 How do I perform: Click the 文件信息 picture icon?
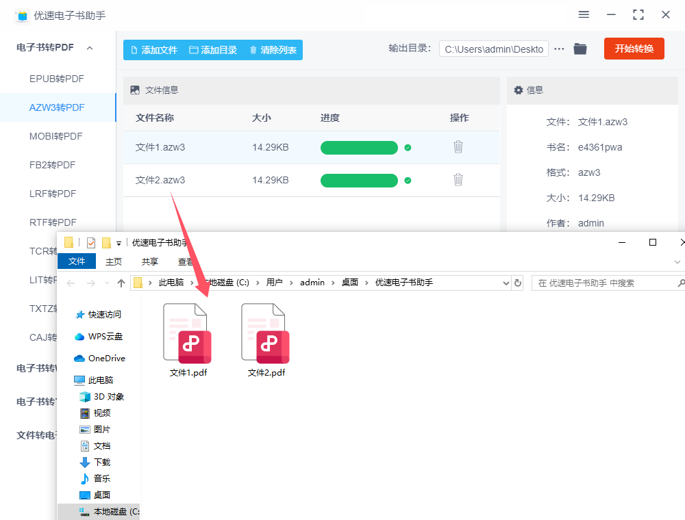pos(135,90)
